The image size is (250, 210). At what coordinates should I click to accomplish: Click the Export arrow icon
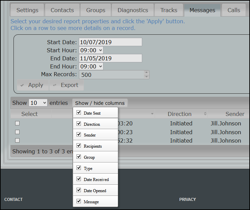tap(55, 85)
